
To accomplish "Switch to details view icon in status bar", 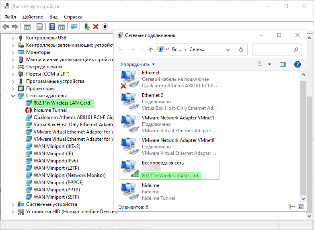I will 292,206.
